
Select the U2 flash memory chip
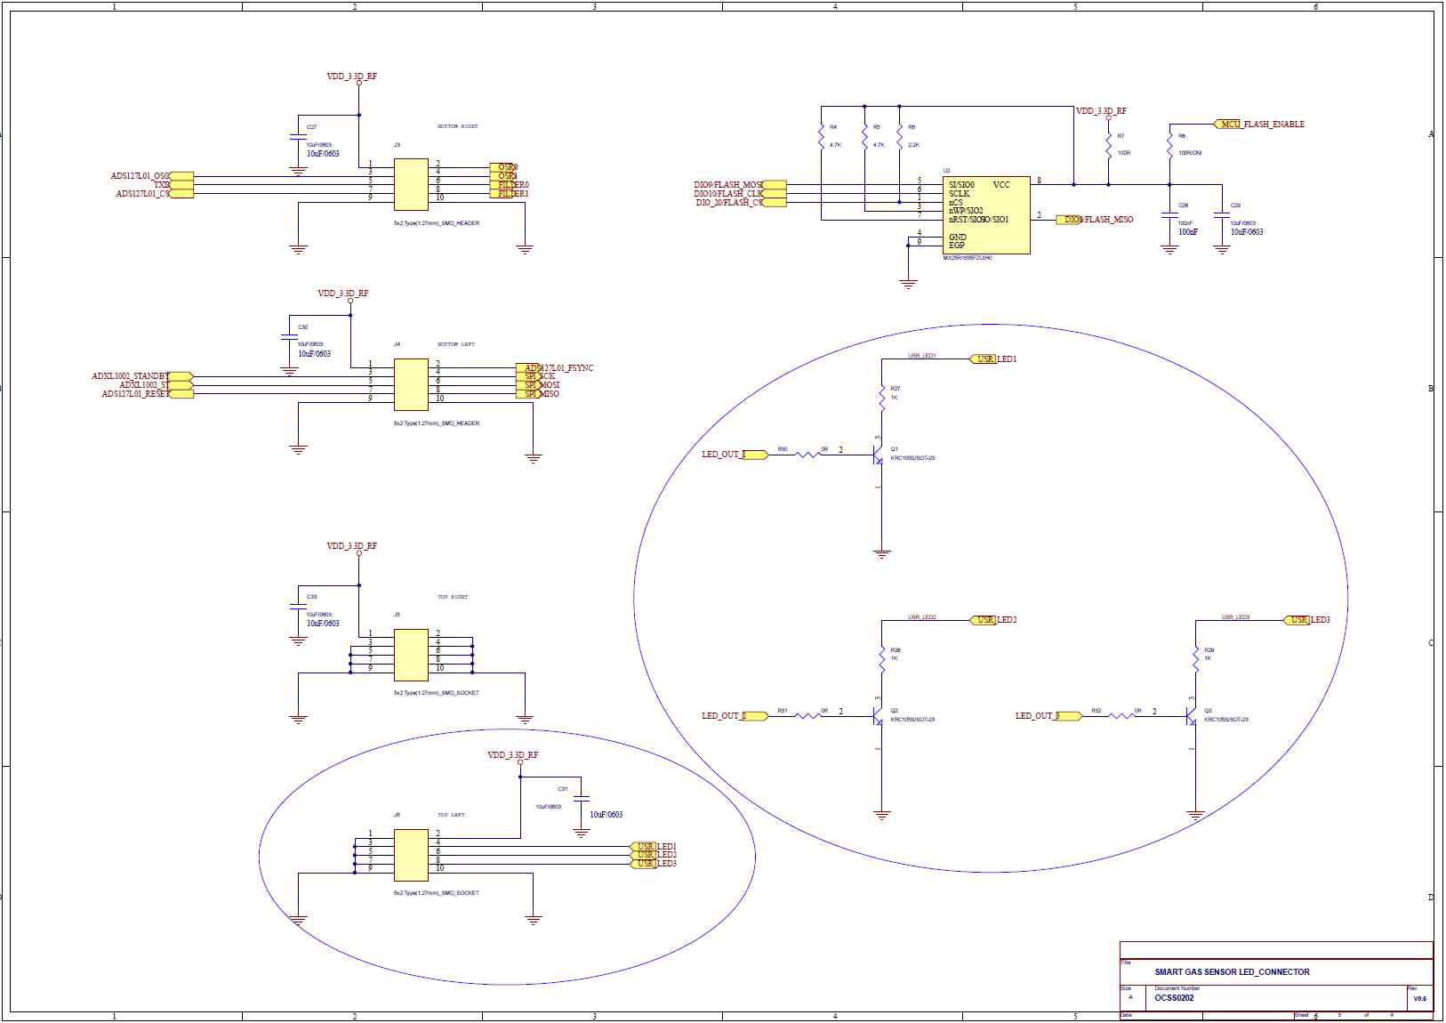tap(986, 215)
